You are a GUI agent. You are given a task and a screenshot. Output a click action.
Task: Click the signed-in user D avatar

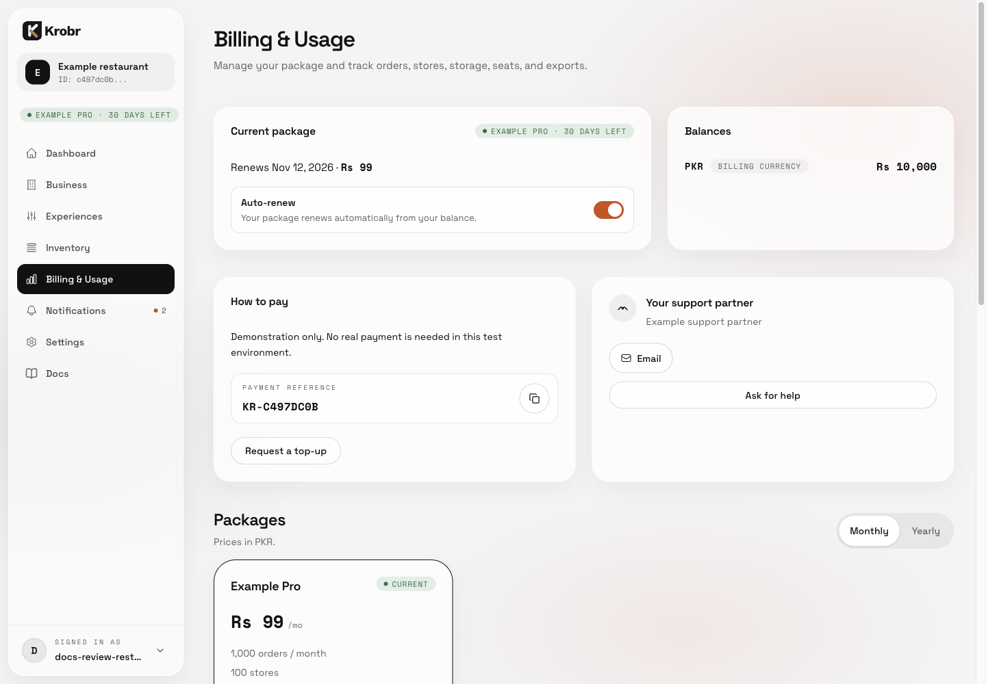click(x=34, y=650)
